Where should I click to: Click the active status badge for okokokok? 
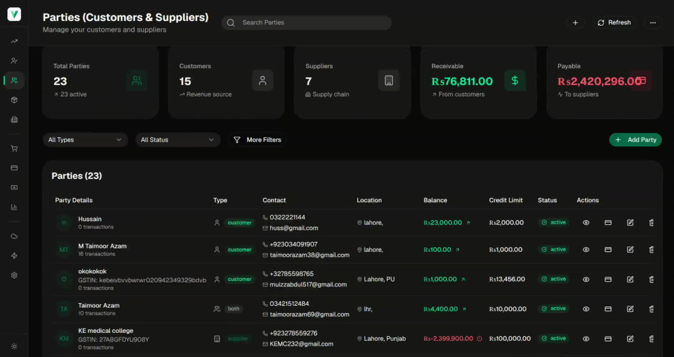coord(554,280)
